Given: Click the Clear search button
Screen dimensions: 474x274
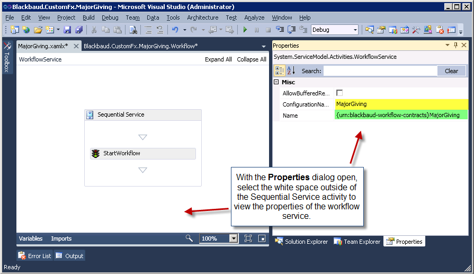Looking at the screenshot, I should (451, 71).
